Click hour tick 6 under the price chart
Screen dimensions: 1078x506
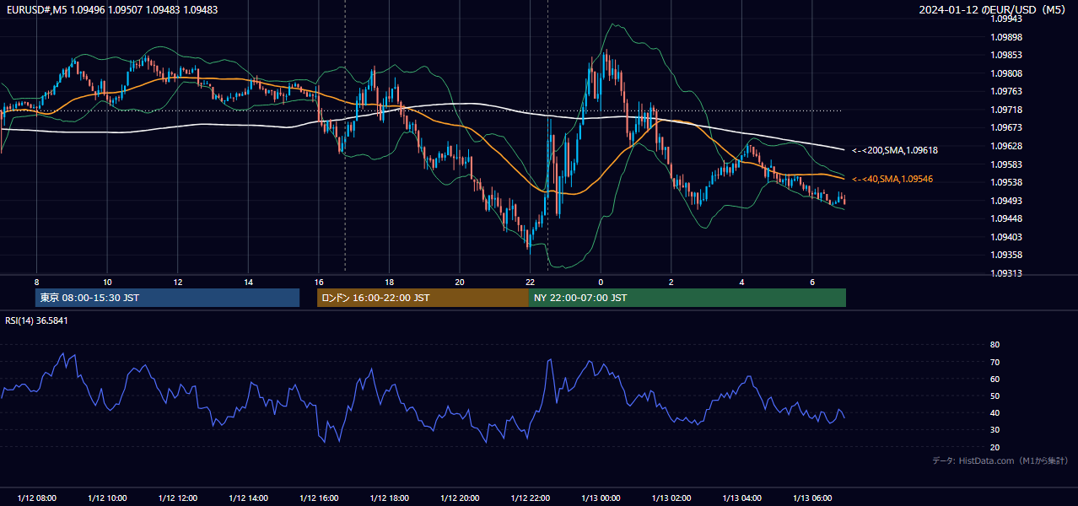tap(812, 282)
